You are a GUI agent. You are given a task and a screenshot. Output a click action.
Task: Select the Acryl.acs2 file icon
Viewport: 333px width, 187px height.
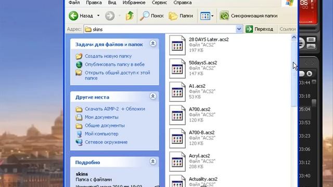177,162
